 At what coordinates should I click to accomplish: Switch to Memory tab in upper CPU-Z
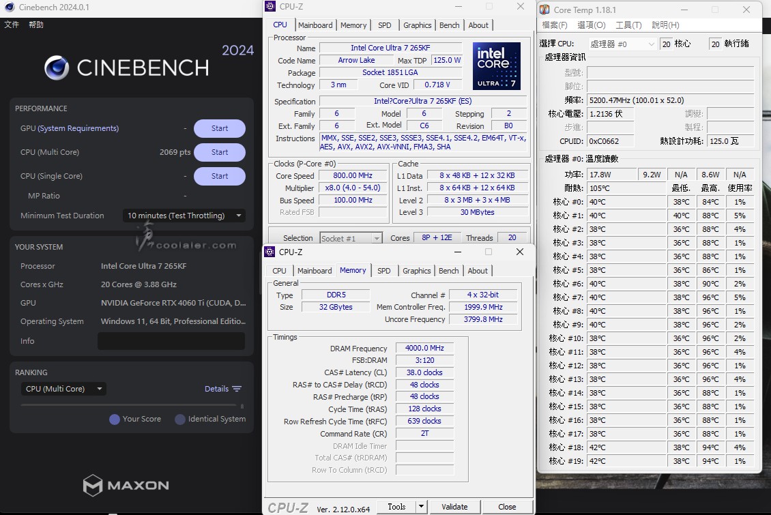pos(353,25)
